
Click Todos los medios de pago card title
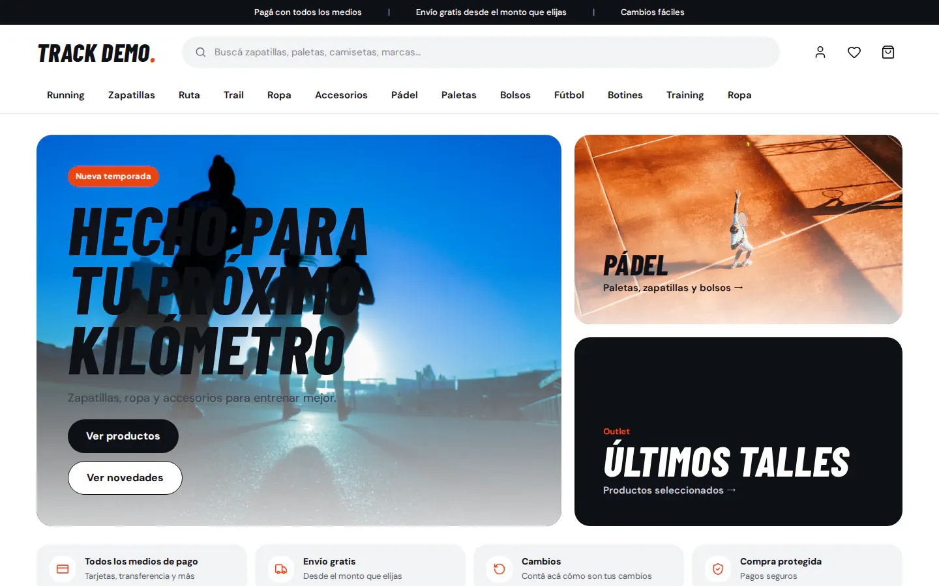142,561
